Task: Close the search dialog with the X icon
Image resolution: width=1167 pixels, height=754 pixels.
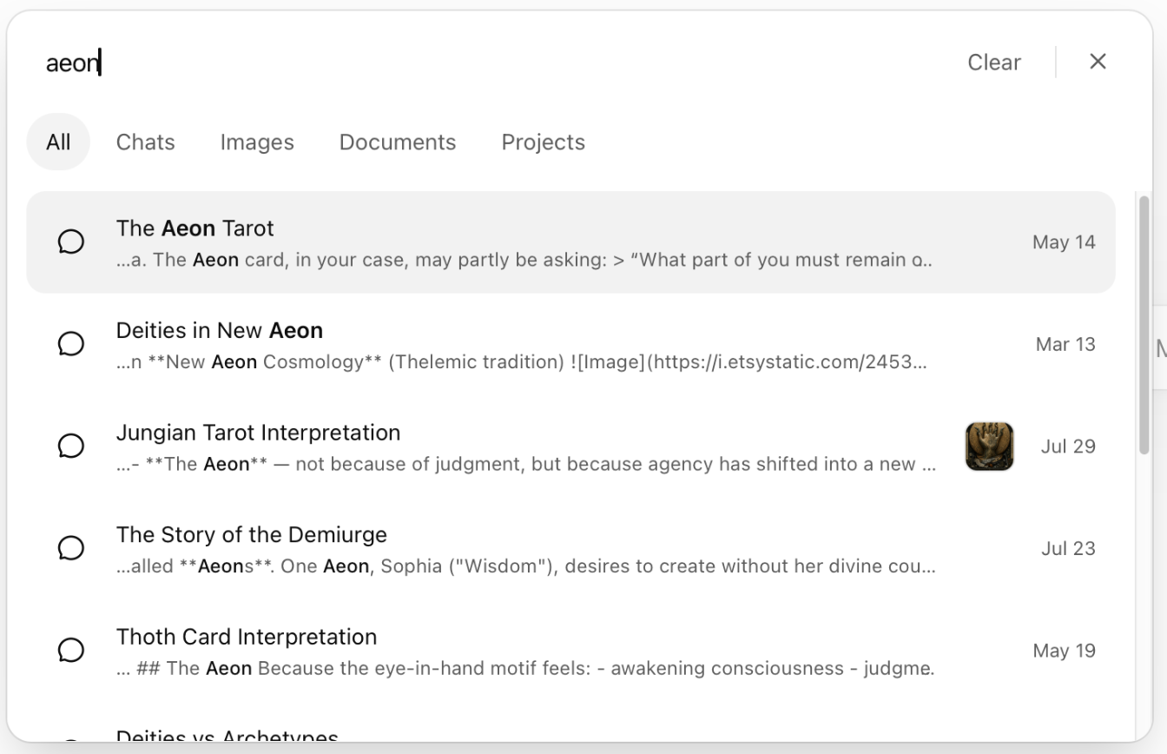Action: point(1098,62)
